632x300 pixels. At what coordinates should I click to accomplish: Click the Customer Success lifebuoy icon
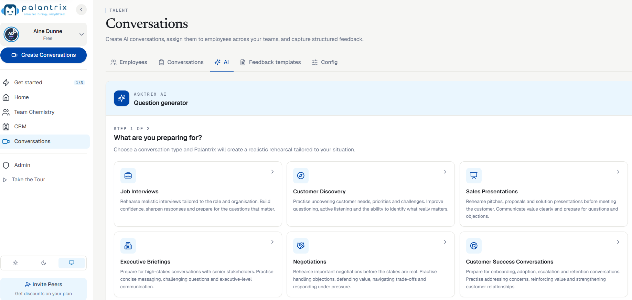point(474,246)
